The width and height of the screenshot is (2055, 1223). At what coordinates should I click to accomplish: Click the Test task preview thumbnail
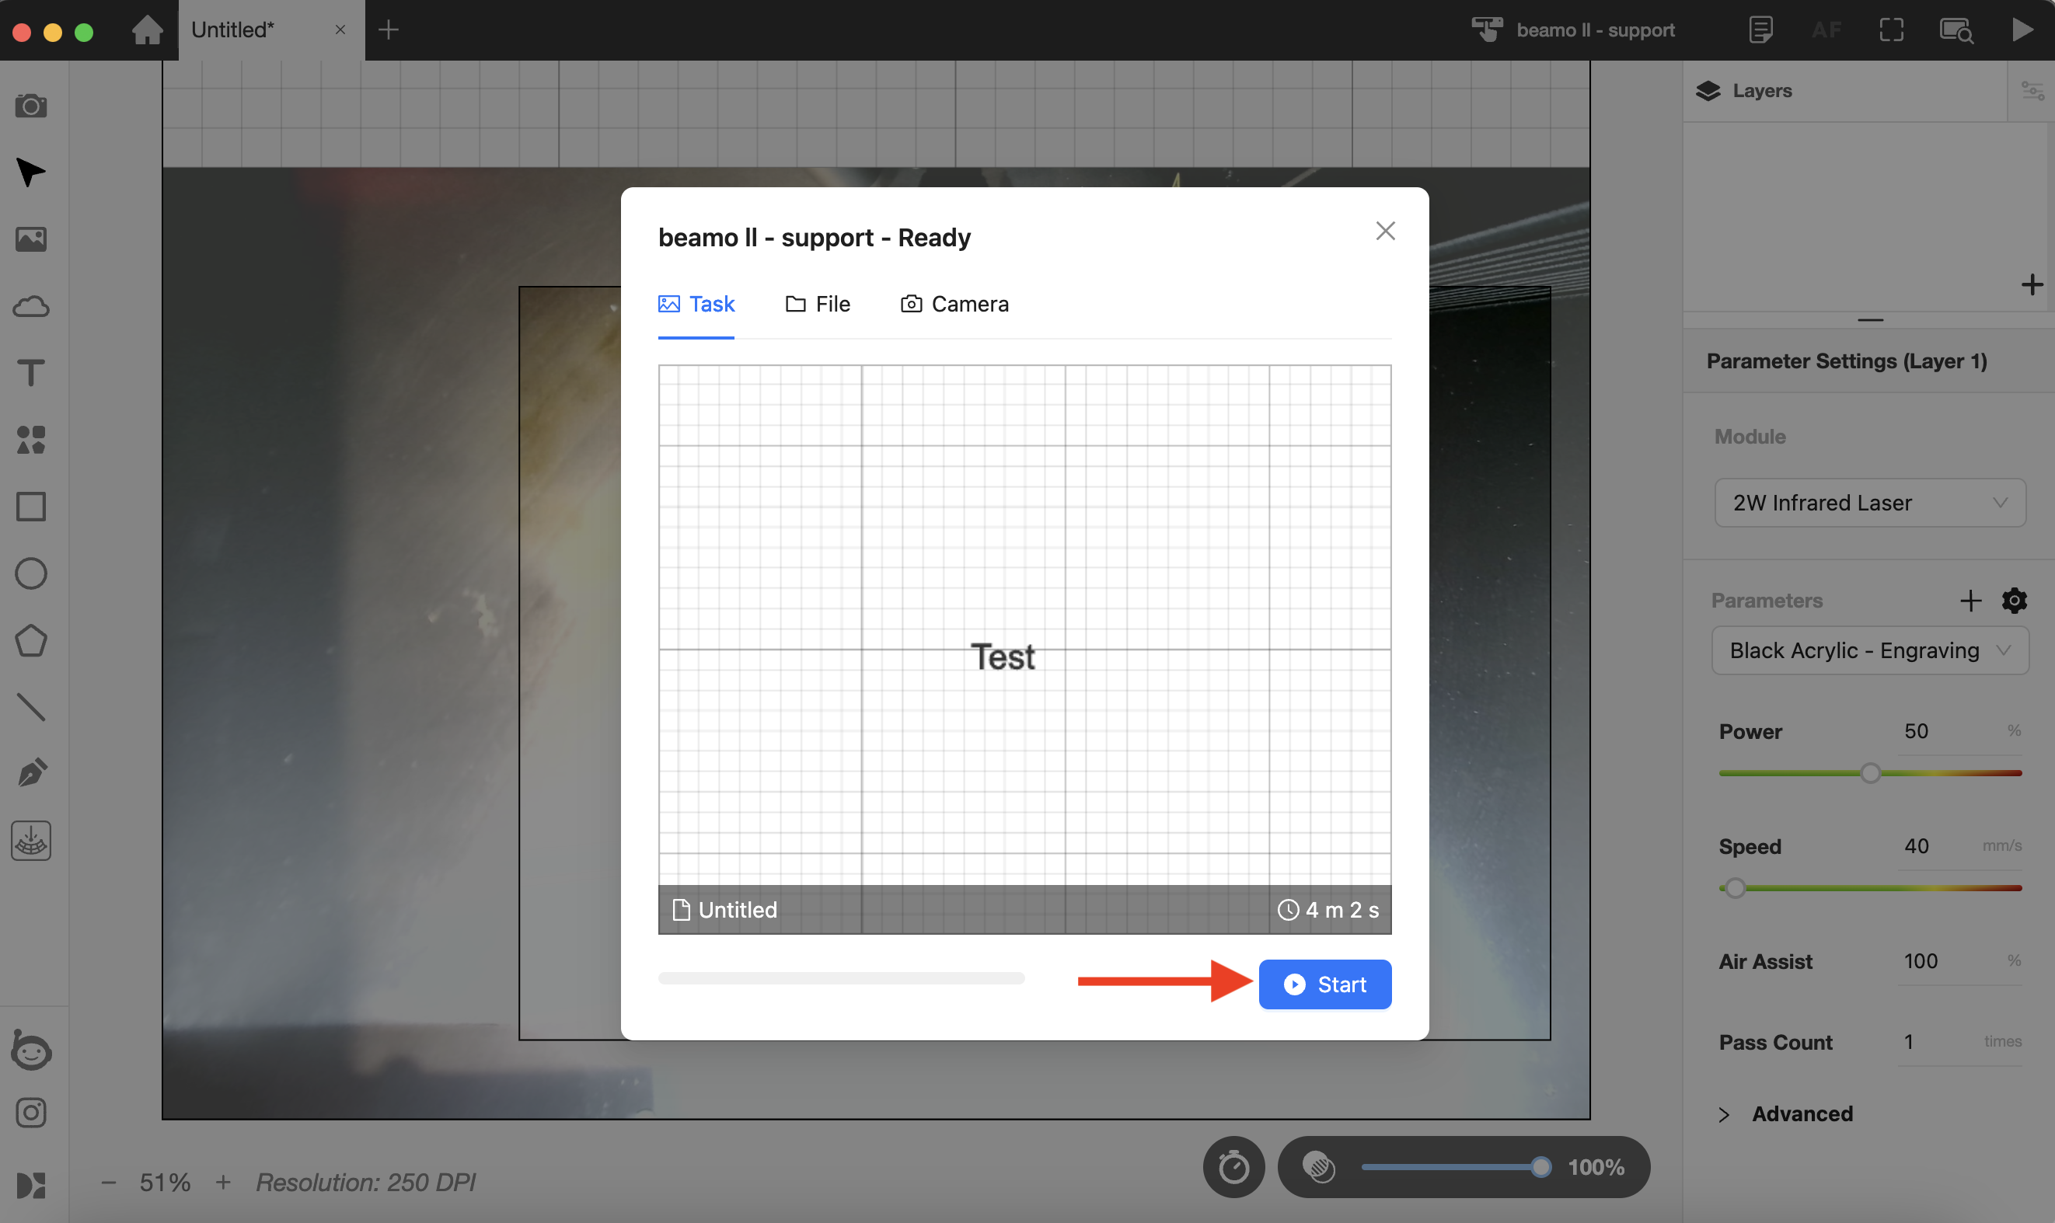[x=1024, y=649]
